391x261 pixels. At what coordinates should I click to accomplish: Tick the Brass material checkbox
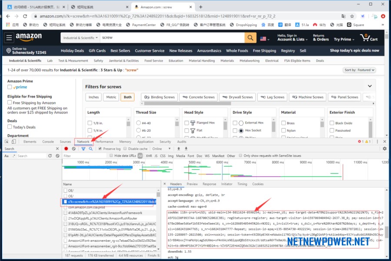click(x=284, y=123)
